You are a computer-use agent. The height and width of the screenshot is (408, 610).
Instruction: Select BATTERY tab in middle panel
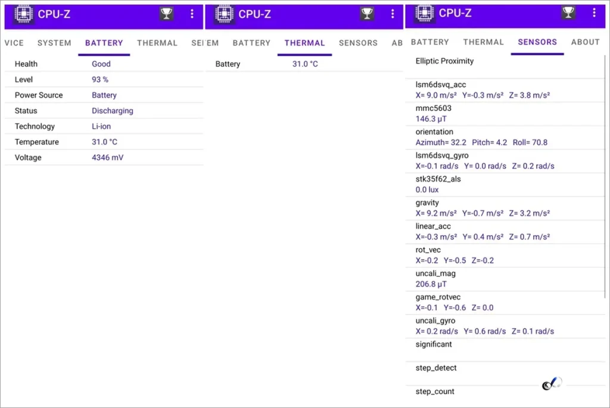(251, 43)
